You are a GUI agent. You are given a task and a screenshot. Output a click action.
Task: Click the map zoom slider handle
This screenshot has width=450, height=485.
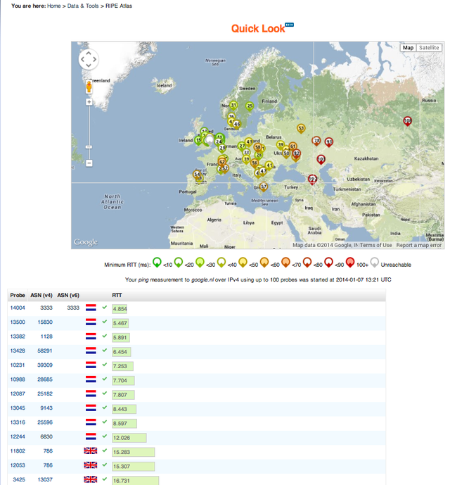click(89, 147)
